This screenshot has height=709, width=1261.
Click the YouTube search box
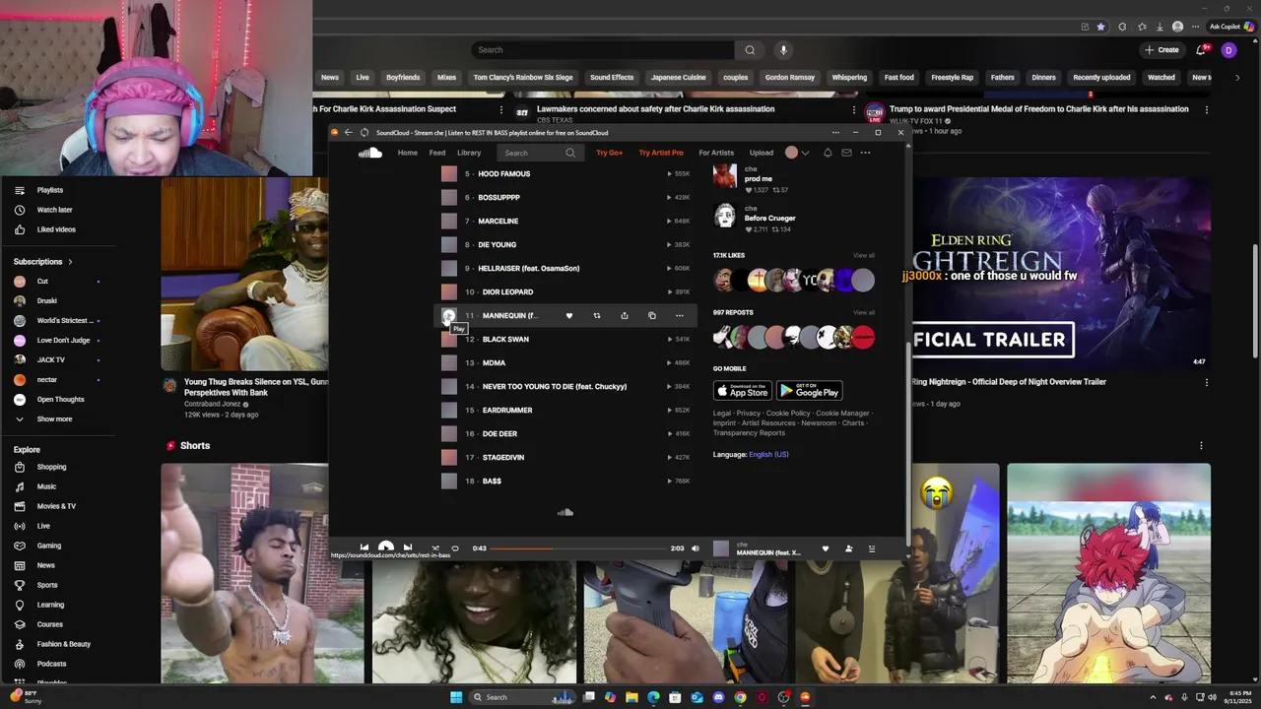click(x=602, y=50)
